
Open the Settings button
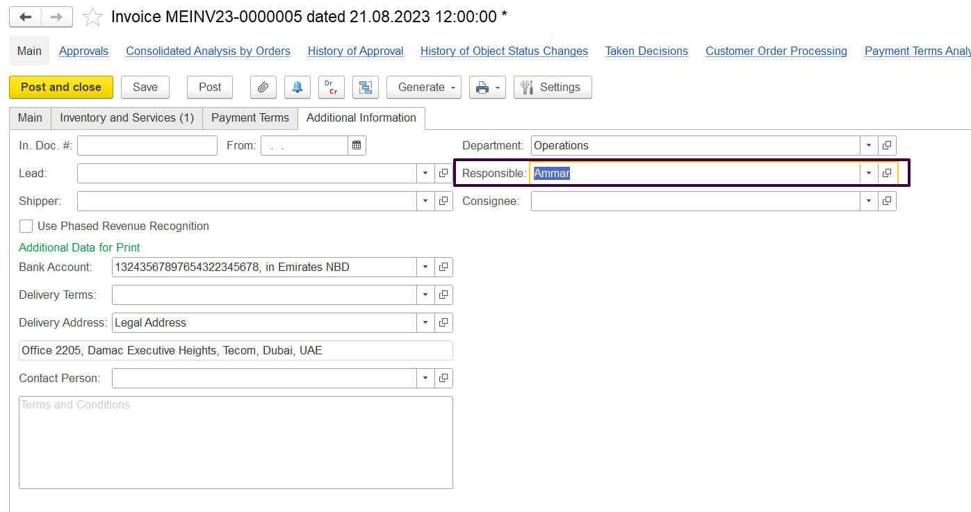(552, 88)
